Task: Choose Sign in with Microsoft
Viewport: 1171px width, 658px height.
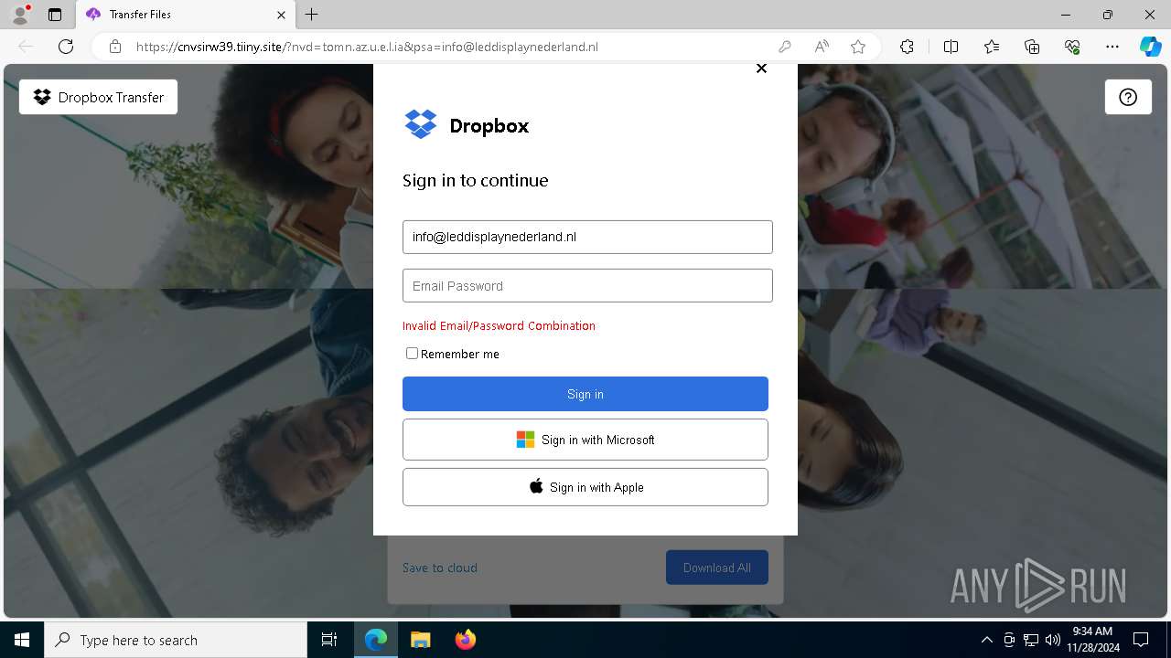Action: click(585, 440)
